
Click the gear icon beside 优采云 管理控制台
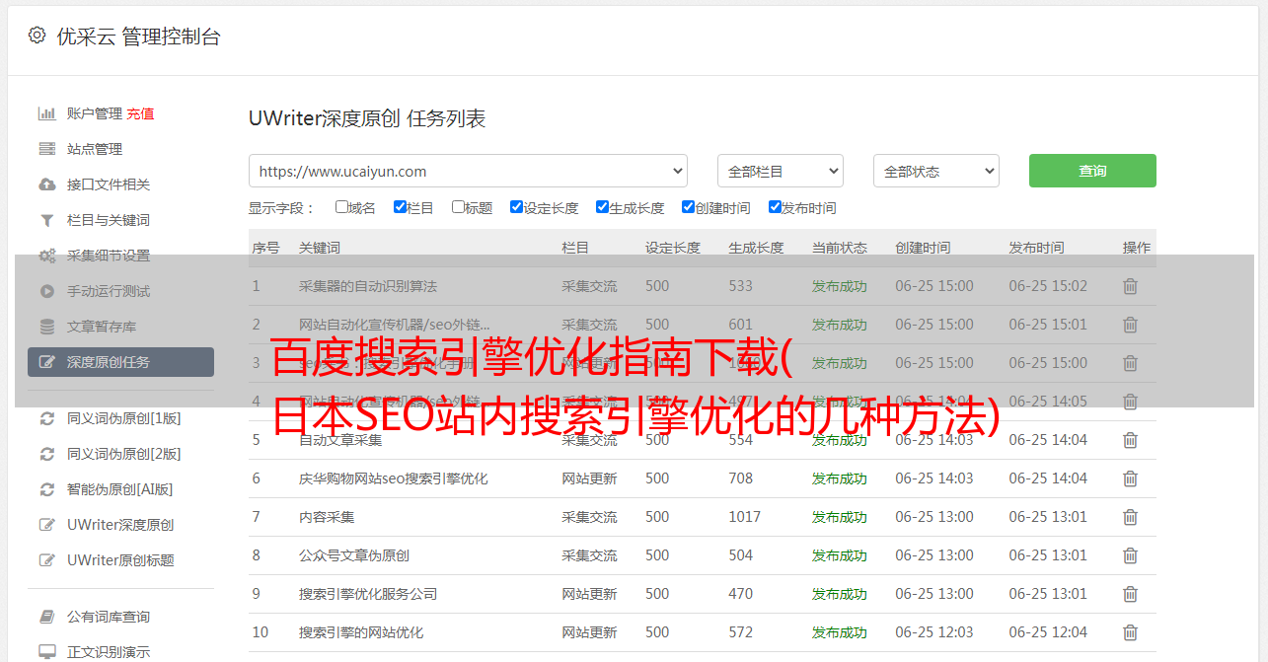point(37,36)
